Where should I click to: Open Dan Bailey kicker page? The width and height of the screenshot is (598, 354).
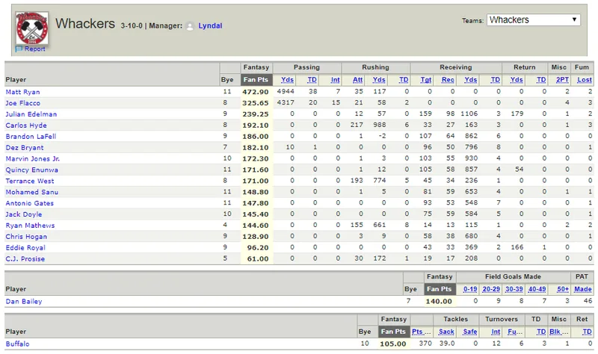24,302
